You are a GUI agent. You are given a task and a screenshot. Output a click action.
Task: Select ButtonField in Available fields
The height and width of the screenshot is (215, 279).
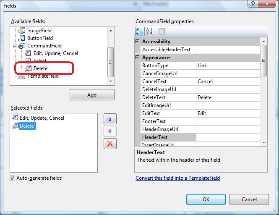(40, 38)
